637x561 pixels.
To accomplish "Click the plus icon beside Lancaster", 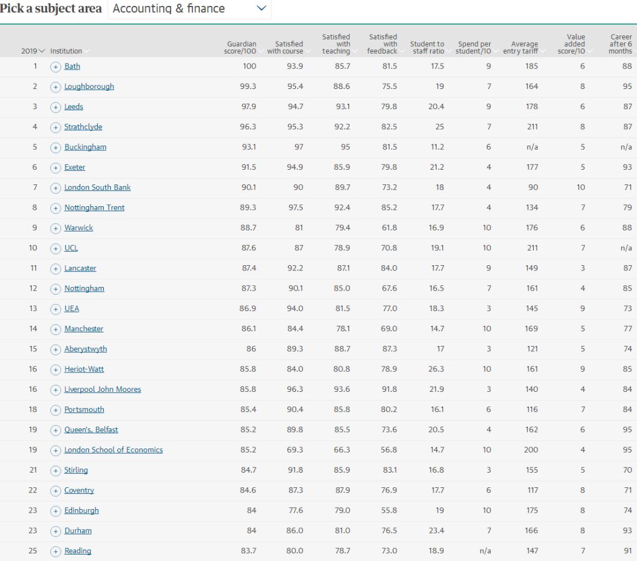I will pos(55,269).
